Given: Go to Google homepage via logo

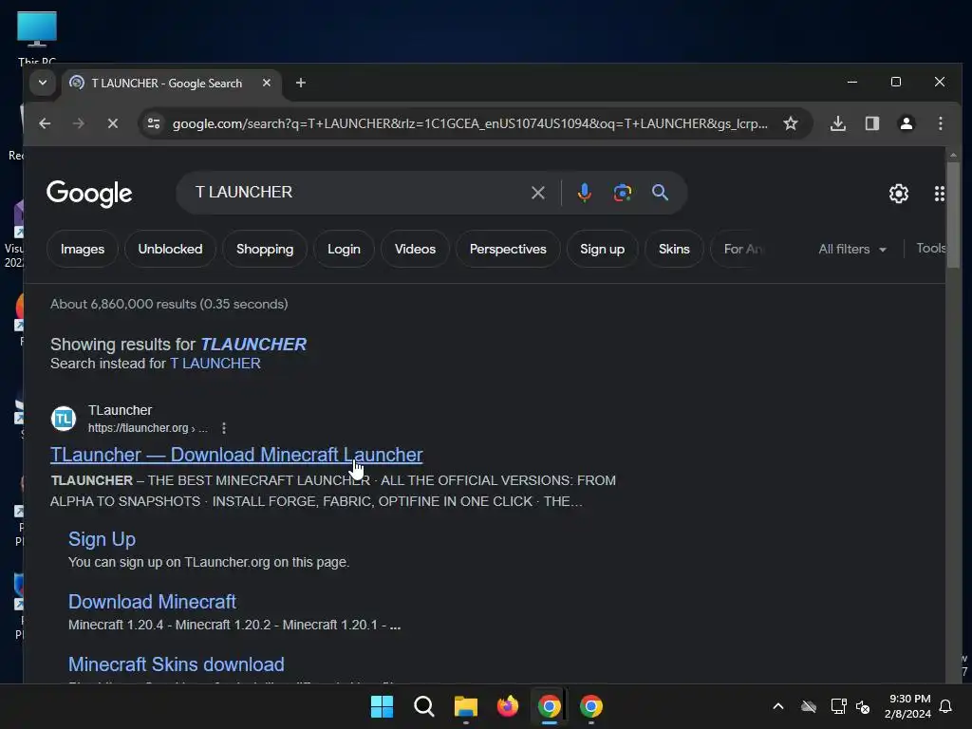Looking at the screenshot, I should tap(89, 194).
